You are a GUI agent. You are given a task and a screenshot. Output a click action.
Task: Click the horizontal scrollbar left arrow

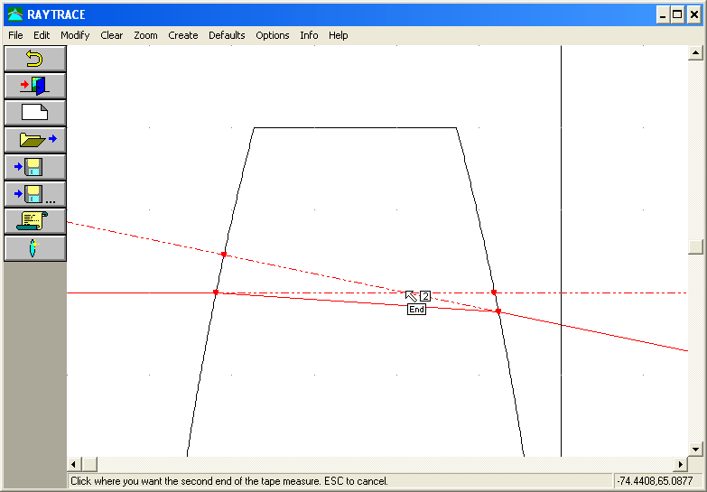[74, 464]
